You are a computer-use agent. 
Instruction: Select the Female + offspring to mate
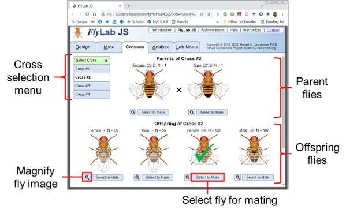point(107,177)
